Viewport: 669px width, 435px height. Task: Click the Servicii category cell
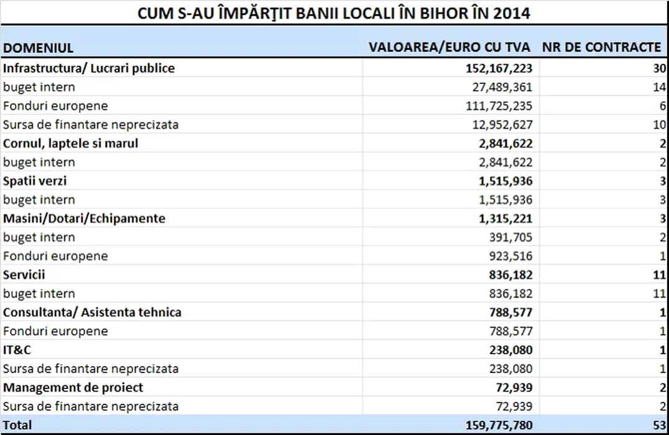pos(24,275)
